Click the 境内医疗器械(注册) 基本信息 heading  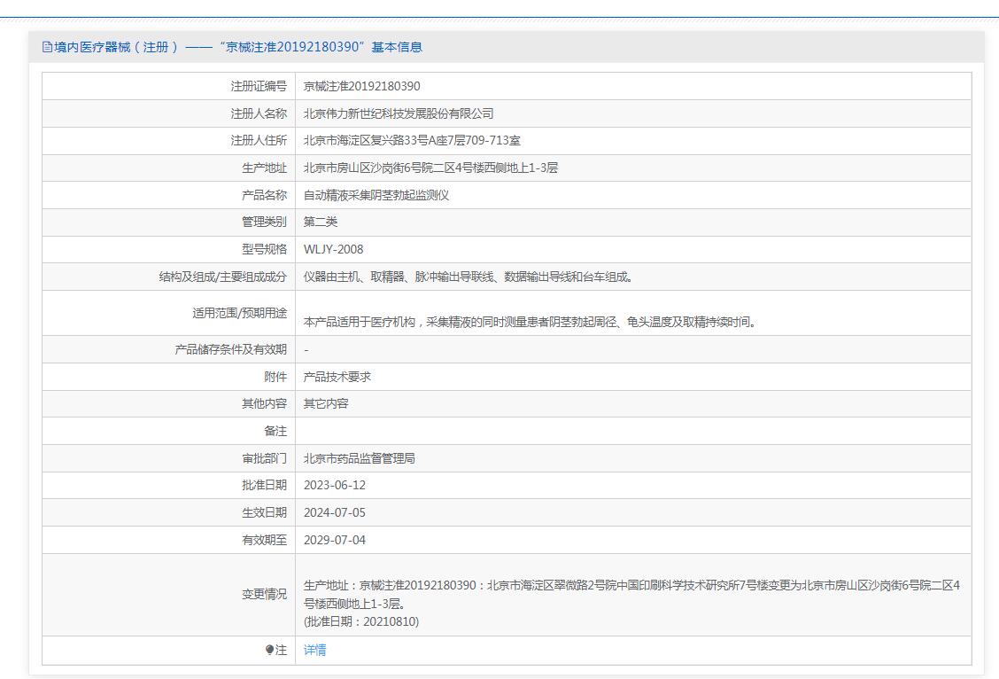coord(232,47)
